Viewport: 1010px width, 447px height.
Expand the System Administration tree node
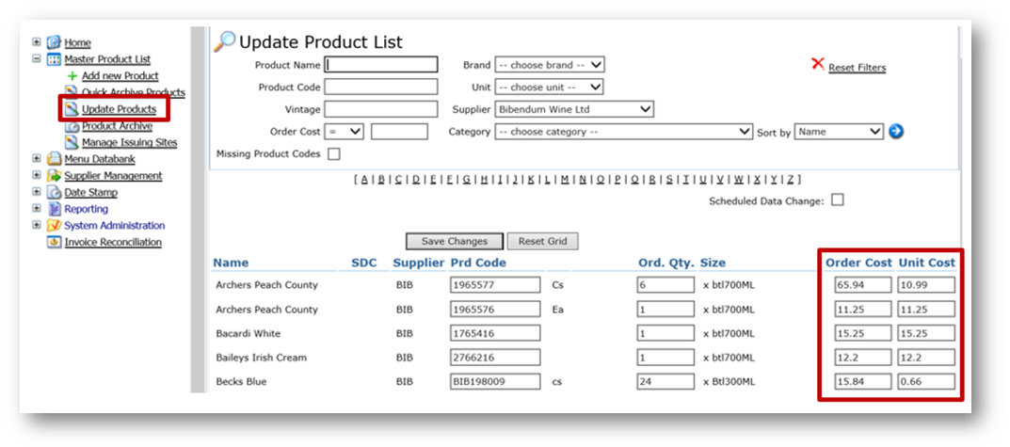(37, 226)
